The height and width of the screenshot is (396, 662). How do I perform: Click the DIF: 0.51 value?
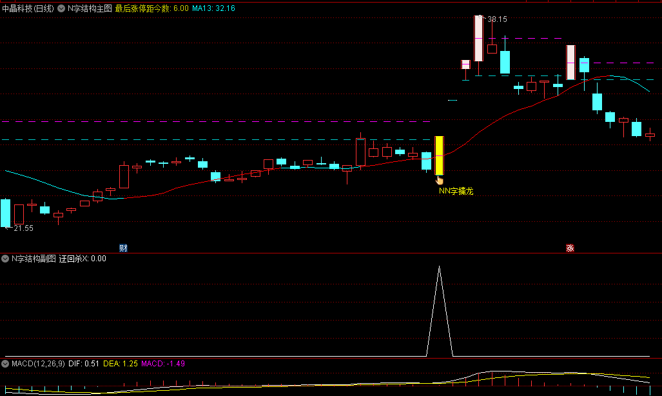[84, 364]
